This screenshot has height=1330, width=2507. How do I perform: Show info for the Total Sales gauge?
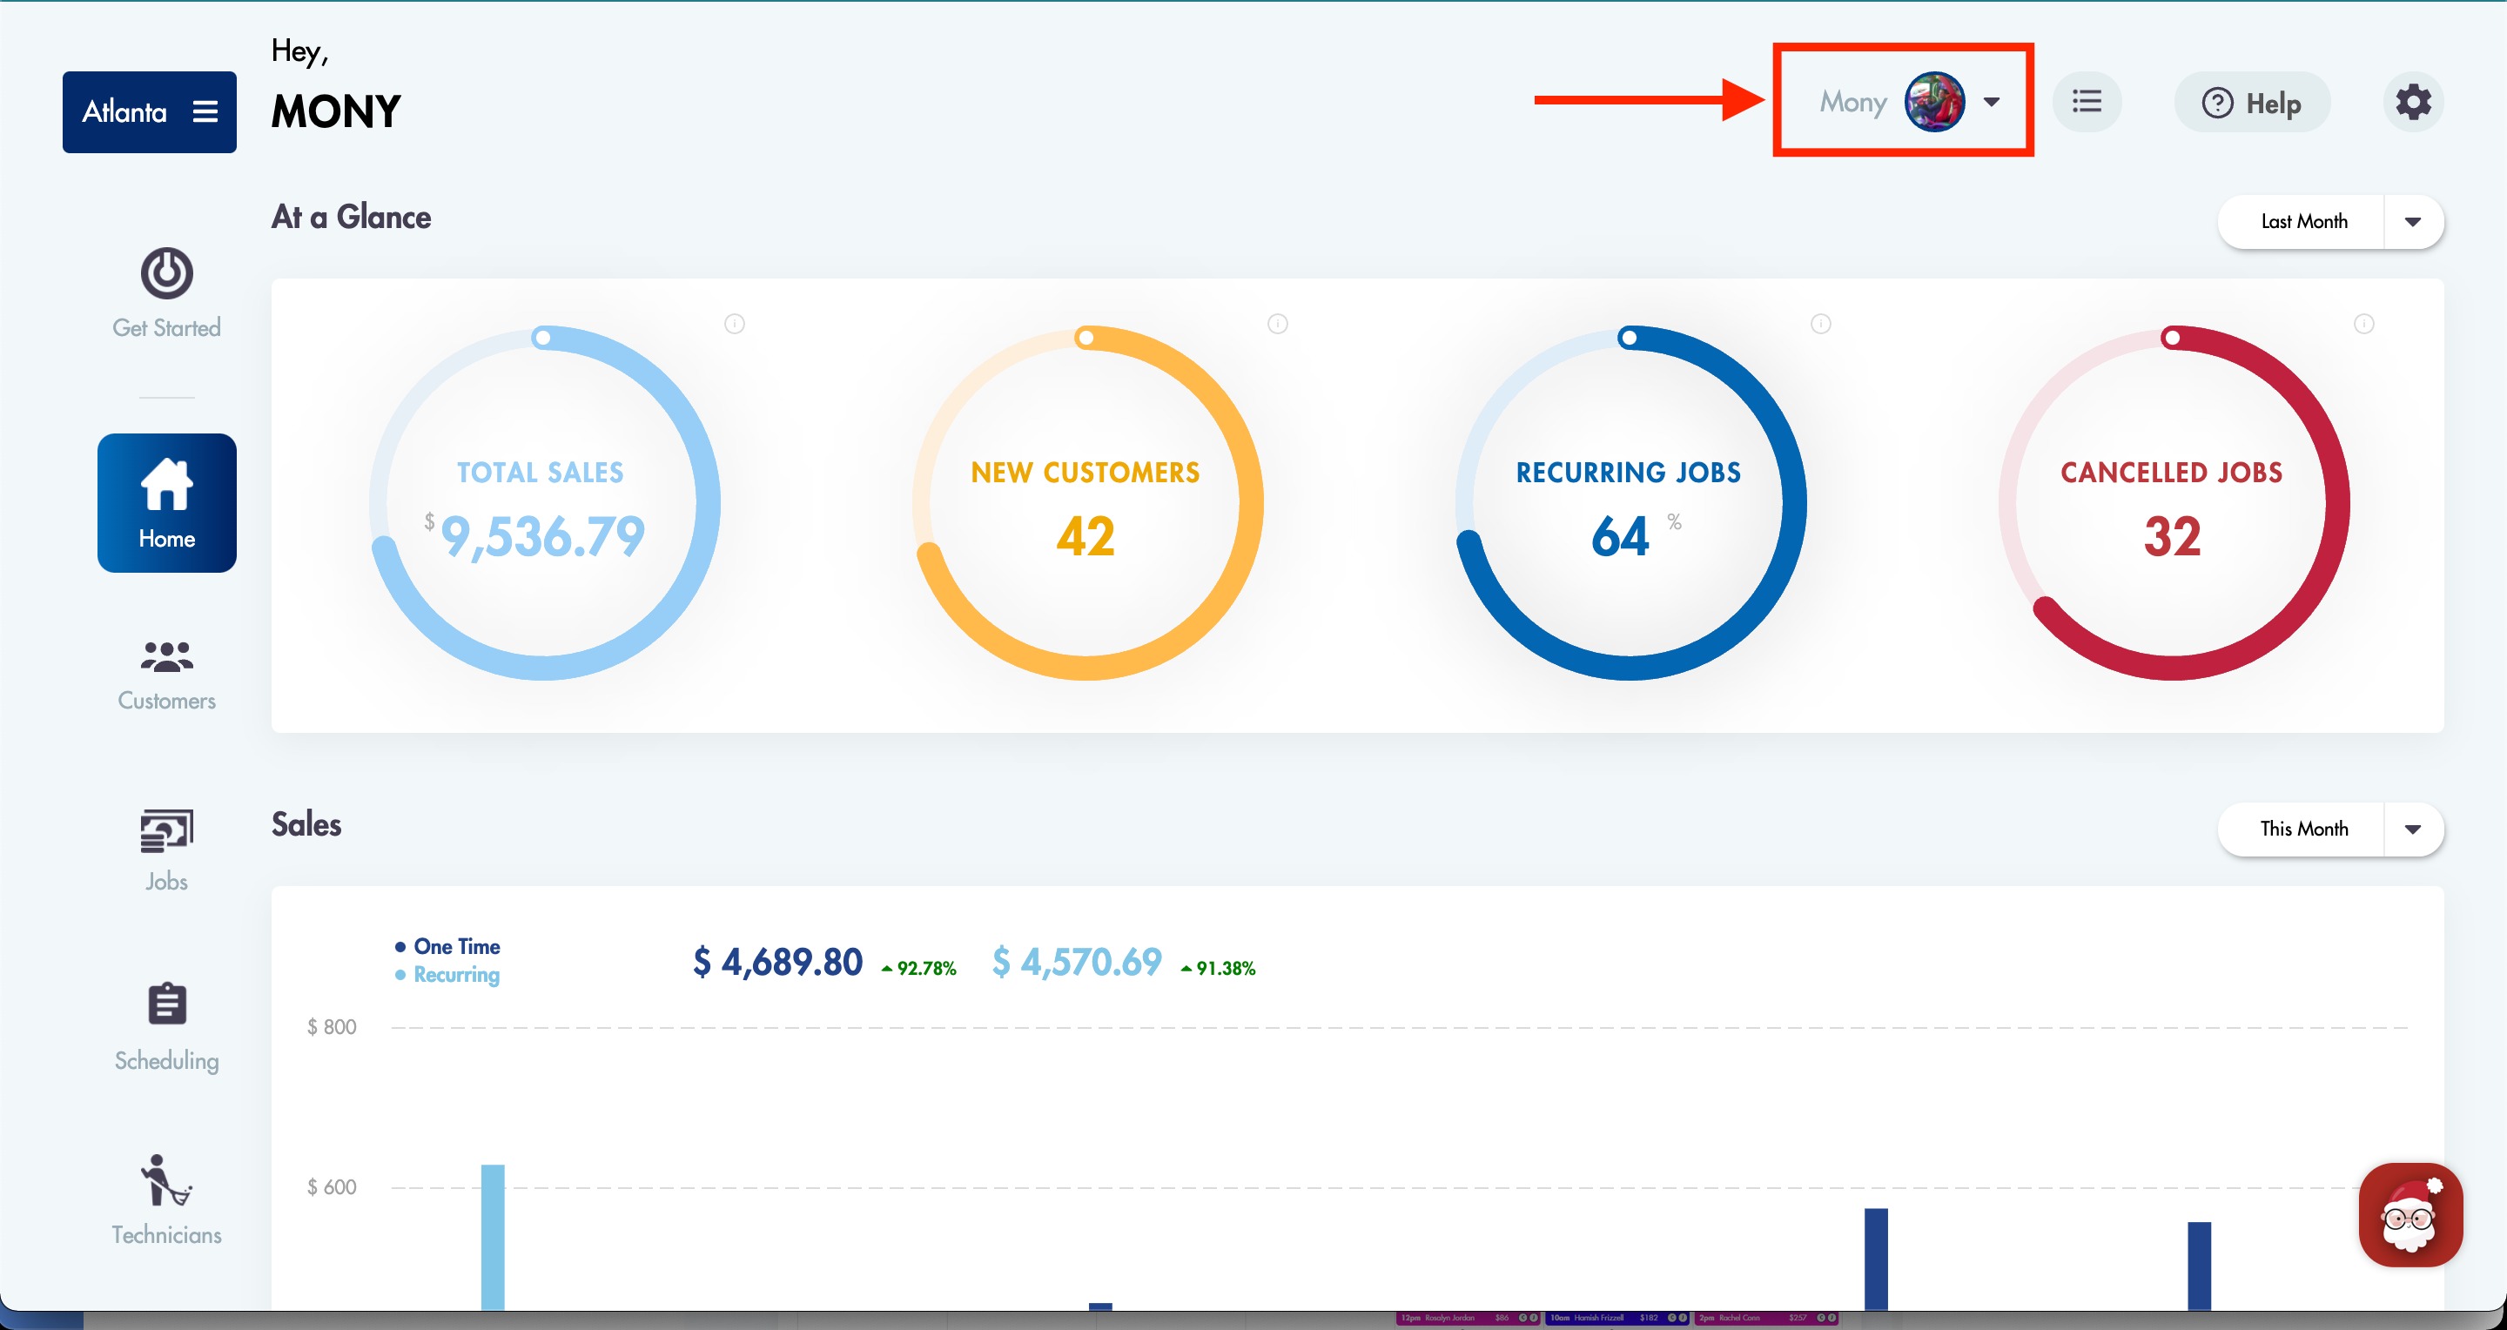coord(735,324)
